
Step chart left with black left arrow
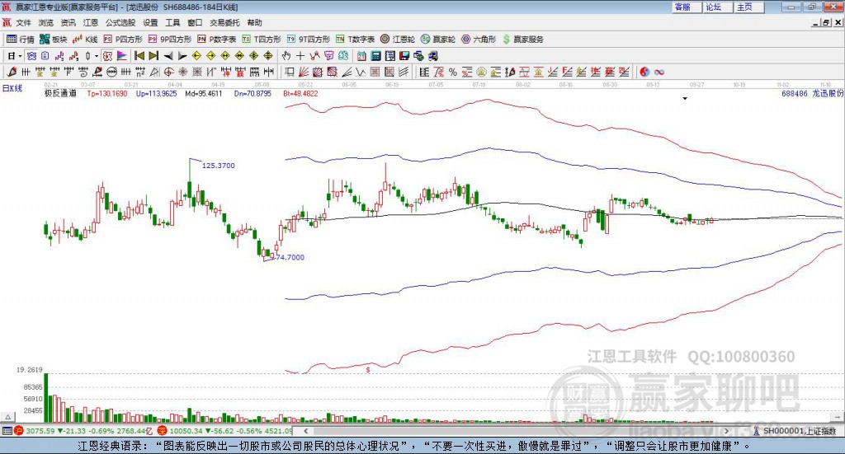168,56
